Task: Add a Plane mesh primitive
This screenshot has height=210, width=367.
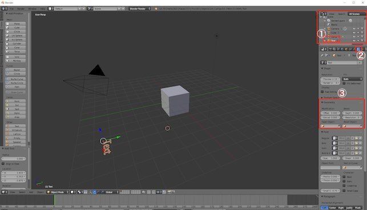Action: [x=15, y=23]
